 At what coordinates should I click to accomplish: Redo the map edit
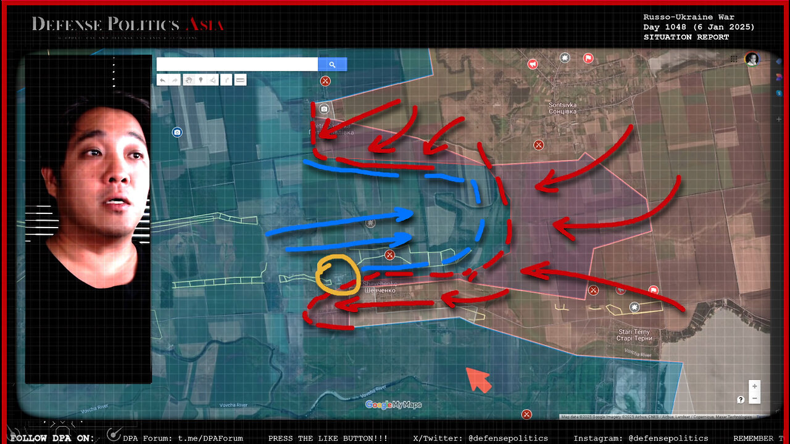tap(175, 80)
